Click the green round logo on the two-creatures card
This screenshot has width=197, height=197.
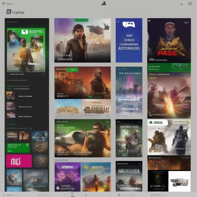pyautogui.click(x=151, y=122)
